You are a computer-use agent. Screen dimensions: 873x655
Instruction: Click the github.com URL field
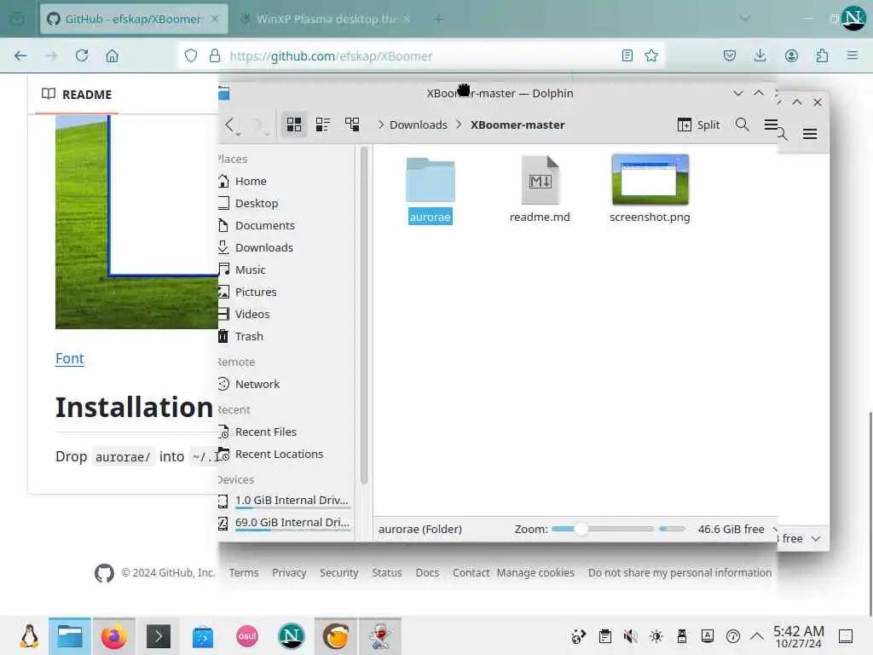point(331,55)
